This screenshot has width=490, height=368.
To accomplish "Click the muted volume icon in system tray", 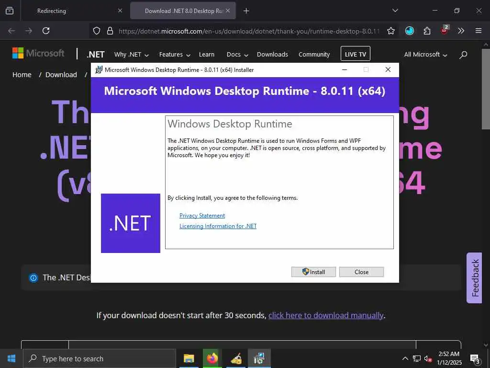I will [x=428, y=358].
